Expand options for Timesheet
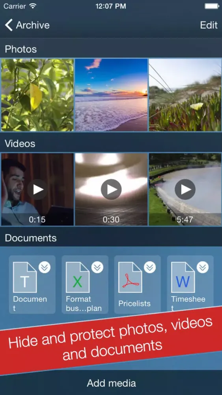 (x=203, y=267)
